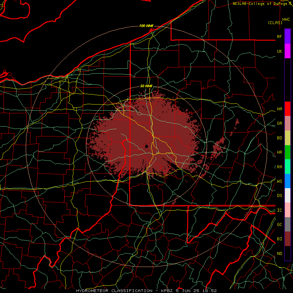
Task: Click the ND legend label
Action: [279, 254]
